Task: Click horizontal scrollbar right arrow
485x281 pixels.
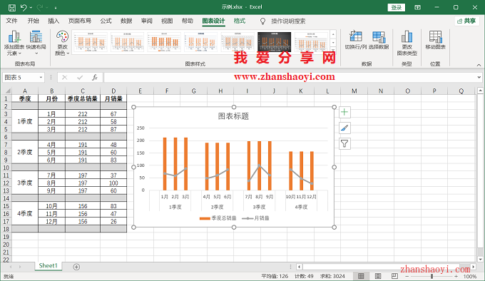Action: click(474, 267)
